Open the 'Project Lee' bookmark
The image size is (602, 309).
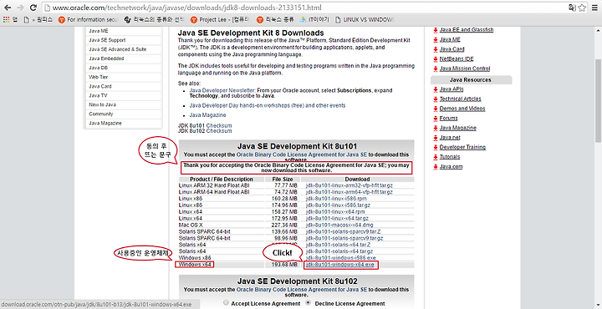220,19
